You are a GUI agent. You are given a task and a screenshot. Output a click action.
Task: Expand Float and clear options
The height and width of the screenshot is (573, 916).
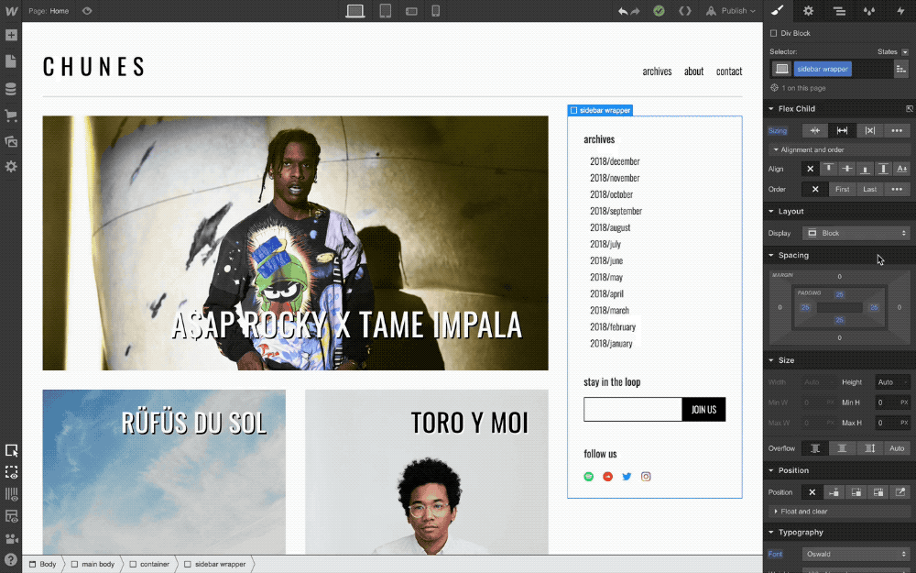click(x=803, y=512)
